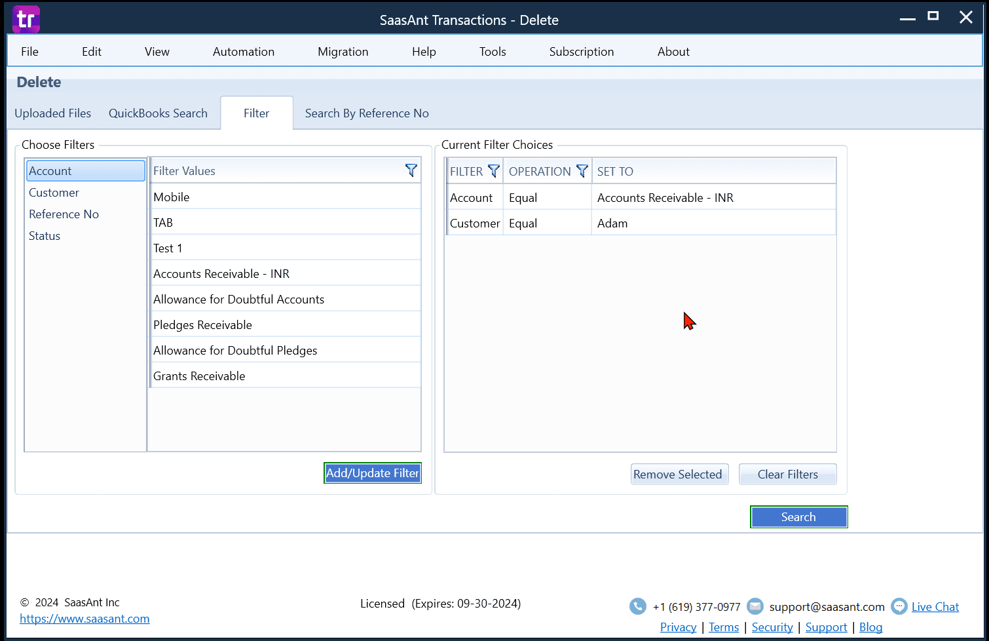The width and height of the screenshot is (989, 641).
Task: Click support@saasant.com email address
Action: pyautogui.click(x=827, y=606)
